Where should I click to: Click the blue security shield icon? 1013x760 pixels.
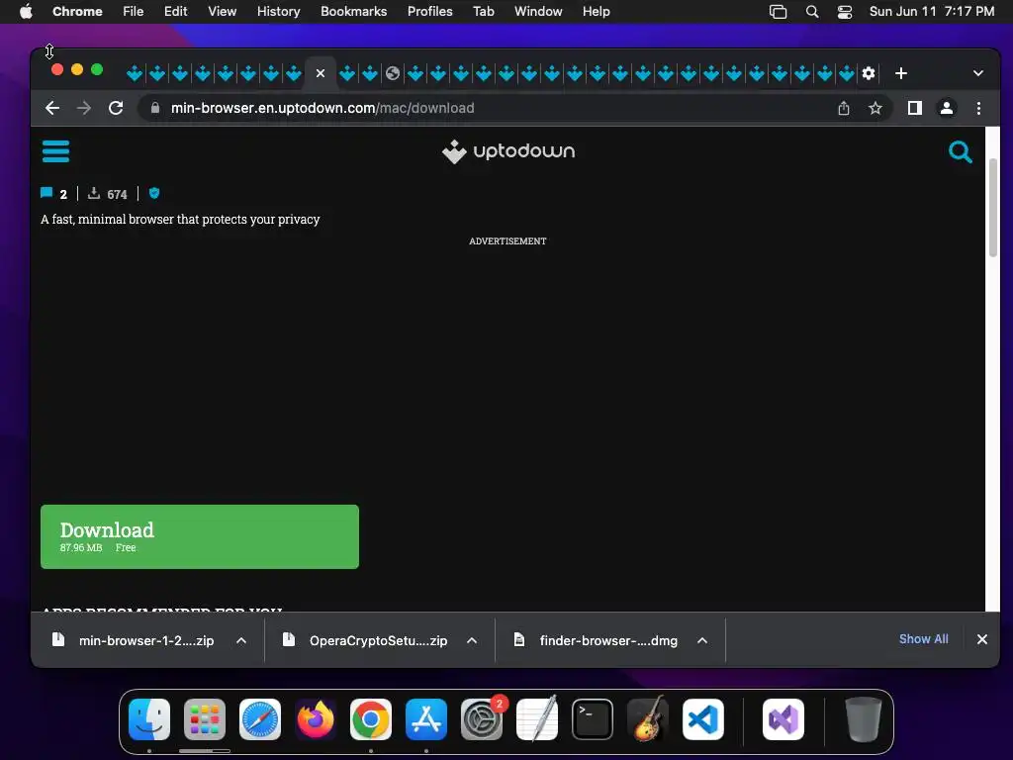[x=153, y=193]
